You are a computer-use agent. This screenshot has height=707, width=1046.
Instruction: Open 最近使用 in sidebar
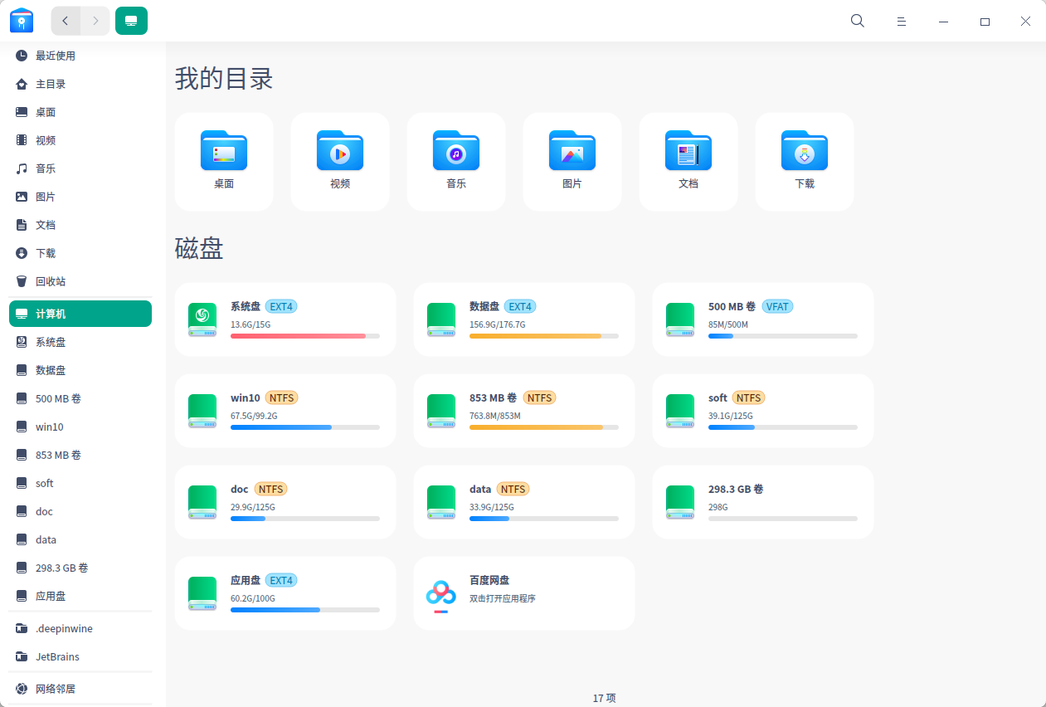(80, 56)
